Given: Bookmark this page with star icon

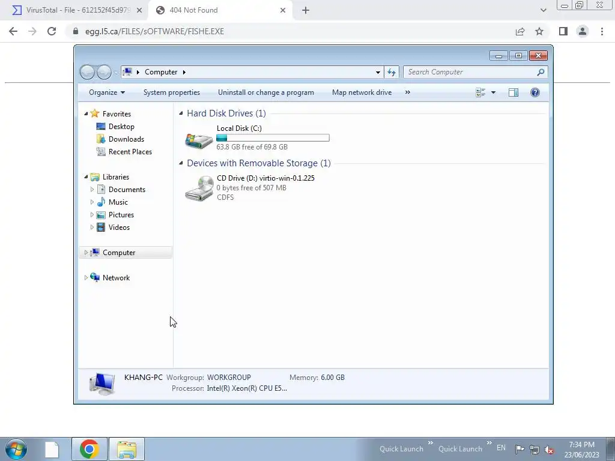Looking at the screenshot, I should coord(539,31).
